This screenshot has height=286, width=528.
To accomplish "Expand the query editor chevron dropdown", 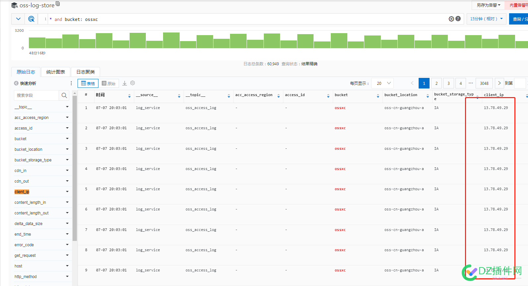I will pos(18,19).
